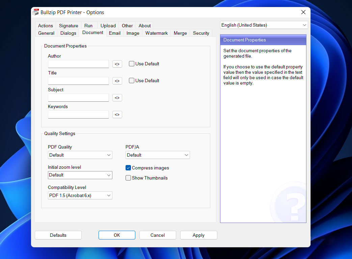352x259 pixels.
Task: Close the Options dialog window
Action: pos(303,12)
